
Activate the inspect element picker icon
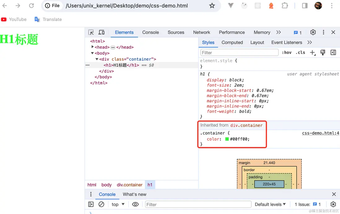(91, 32)
